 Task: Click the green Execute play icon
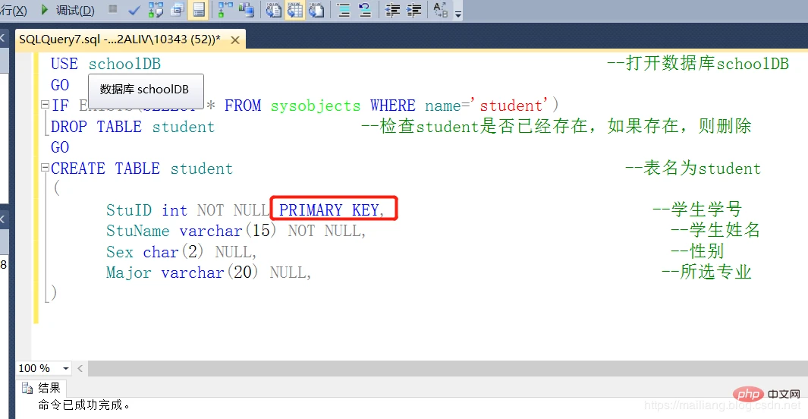pos(45,10)
